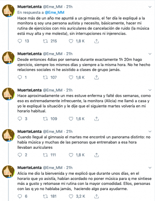This screenshot has height=201, width=155.
Task: Expand options chevron on second tweet
Action: click(150, 54)
